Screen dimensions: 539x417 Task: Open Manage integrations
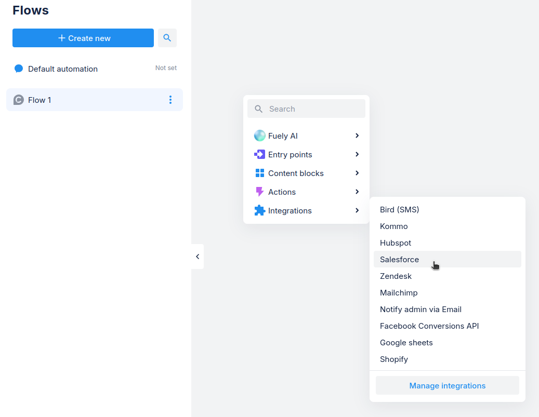click(x=447, y=385)
